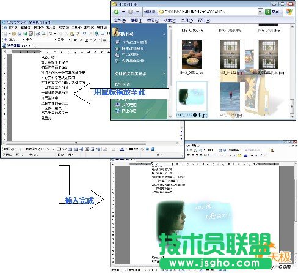Image resolution: width=298 pixels, height=273 pixels.
Task: Collapse the 其它位置 sidebar section
Action: click(x=164, y=84)
